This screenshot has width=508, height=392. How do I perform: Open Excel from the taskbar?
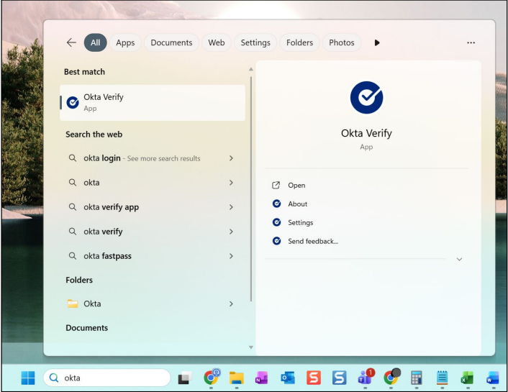coord(467,378)
